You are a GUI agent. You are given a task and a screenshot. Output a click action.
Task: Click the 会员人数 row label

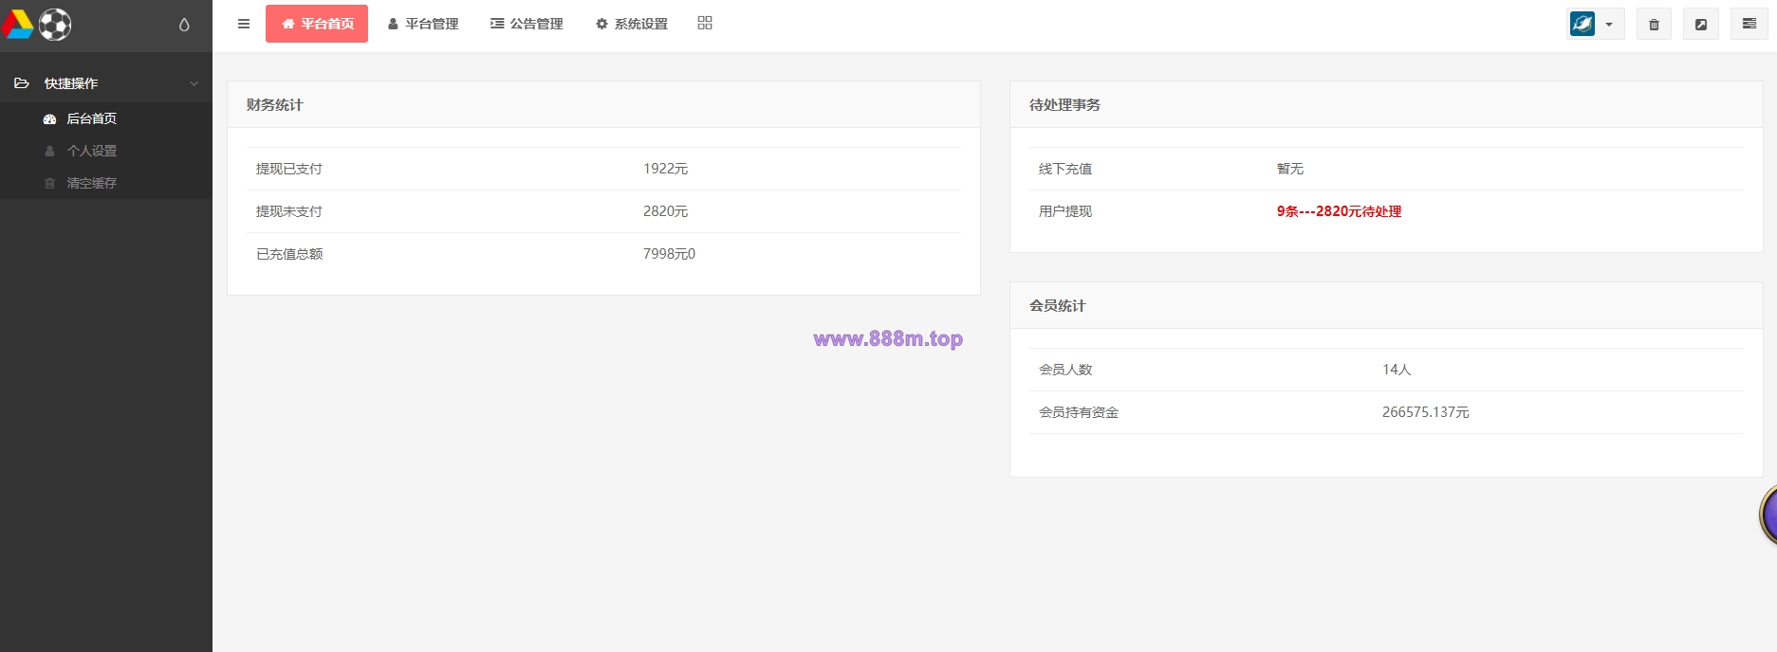(1065, 370)
